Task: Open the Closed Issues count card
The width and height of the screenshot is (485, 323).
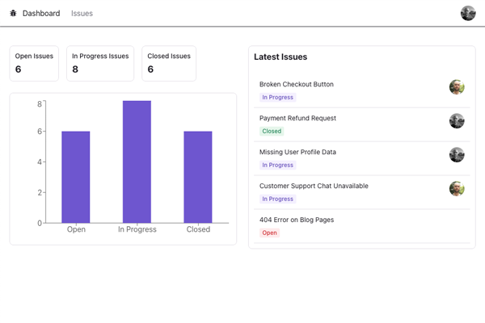Action: point(169,63)
